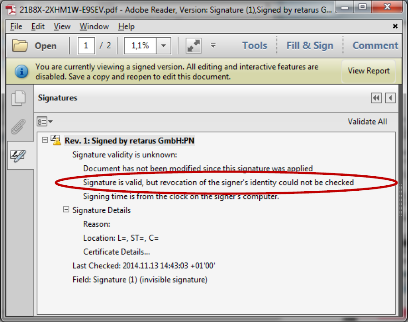
Task: Click the View Report button
Action: click(368, 71)
